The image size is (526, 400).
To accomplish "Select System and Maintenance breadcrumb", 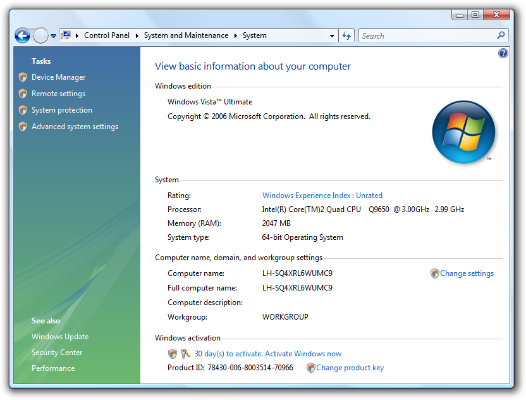I will [x=186, y=35].
